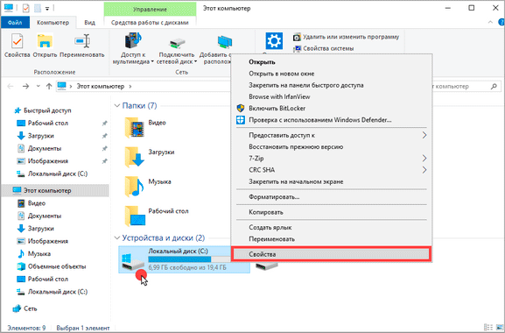Go back with the left arrow

pyautogui.click(x=11, y=86)
